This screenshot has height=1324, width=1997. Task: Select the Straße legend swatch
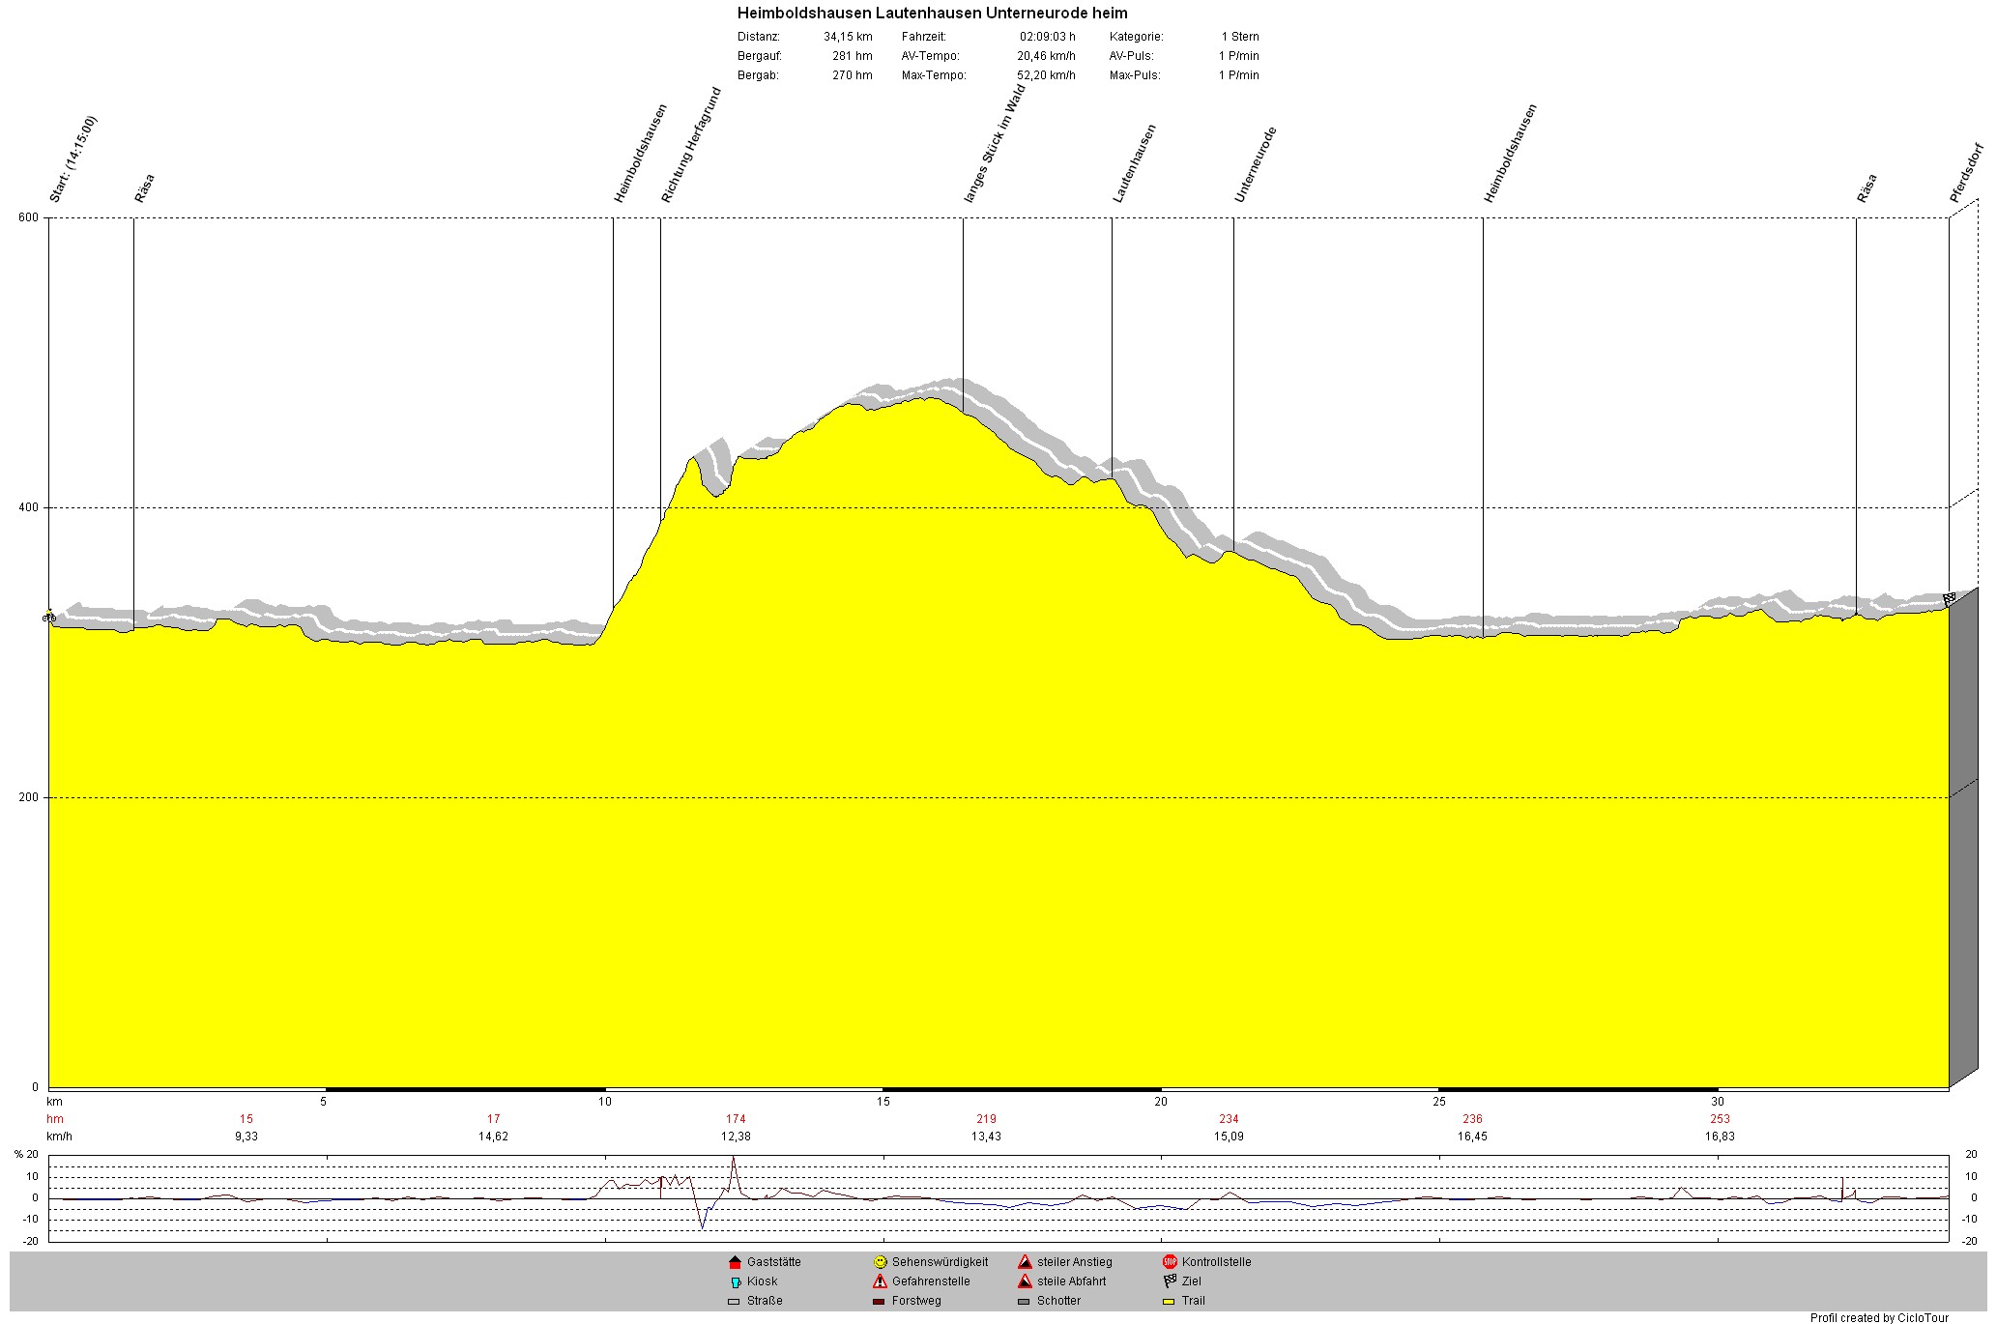pos(735,1302)
